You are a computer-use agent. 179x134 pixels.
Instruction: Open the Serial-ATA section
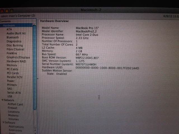pos(14,93)
